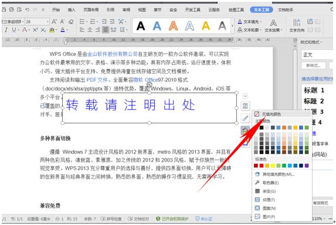The height and width of the screenshot is (225, 336).
Task: Click the clear formatting eraser icon
Action: point(71,22)
